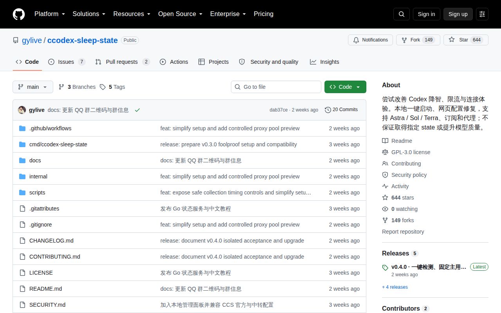Click the search magnifier icon

(402, 14)
